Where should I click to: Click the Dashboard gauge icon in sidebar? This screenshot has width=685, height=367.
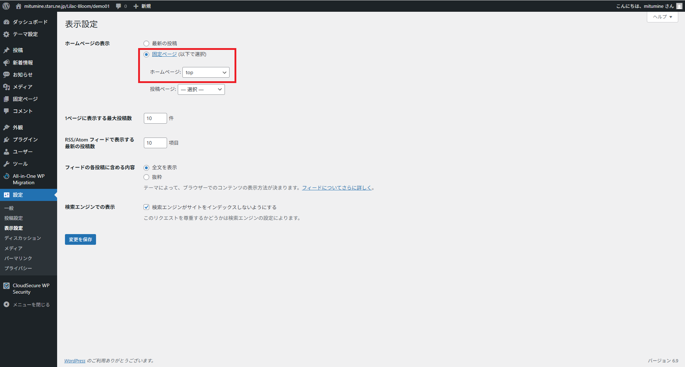tap(6, 22)
